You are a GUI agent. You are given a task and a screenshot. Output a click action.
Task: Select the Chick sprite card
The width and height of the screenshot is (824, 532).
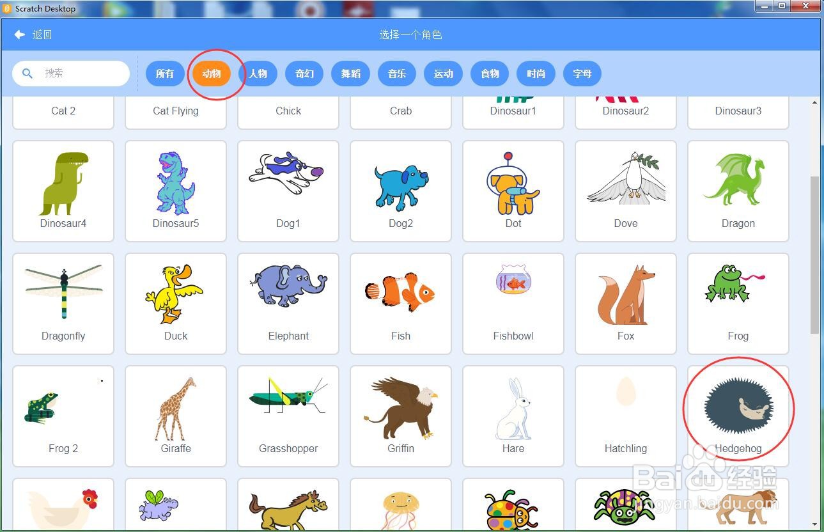(288, 113)
